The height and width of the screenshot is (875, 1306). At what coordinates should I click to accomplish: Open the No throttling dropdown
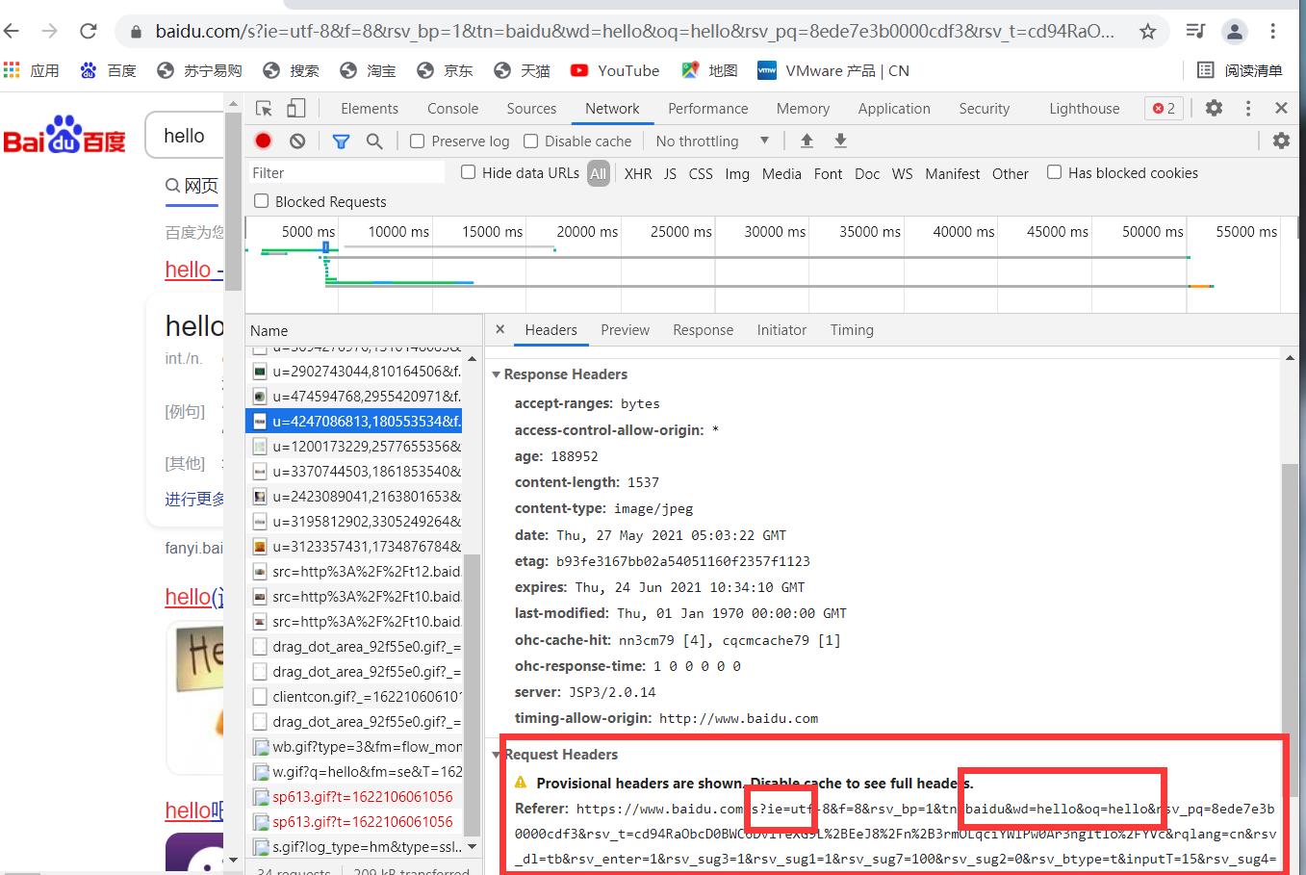pos(712,141)
